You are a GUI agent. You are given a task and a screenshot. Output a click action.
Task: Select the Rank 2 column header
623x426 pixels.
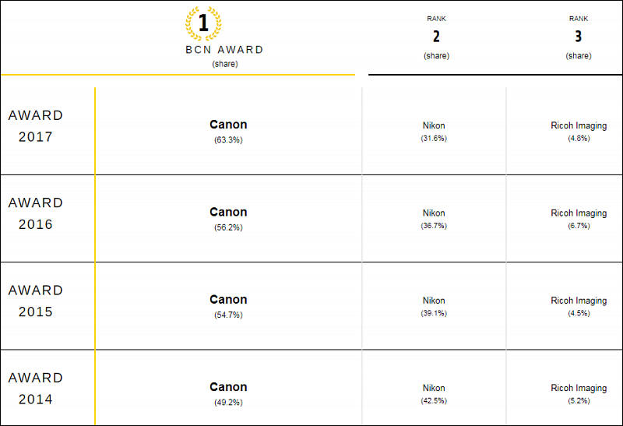[x=436, y=37]
